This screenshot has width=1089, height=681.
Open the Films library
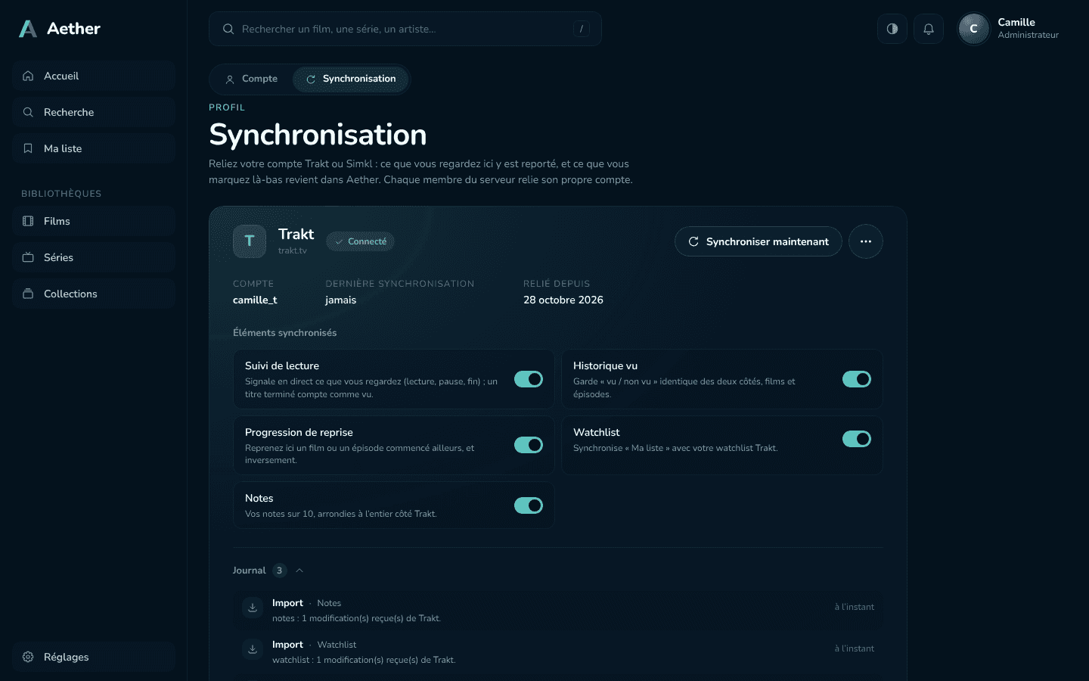pos(94,221)
